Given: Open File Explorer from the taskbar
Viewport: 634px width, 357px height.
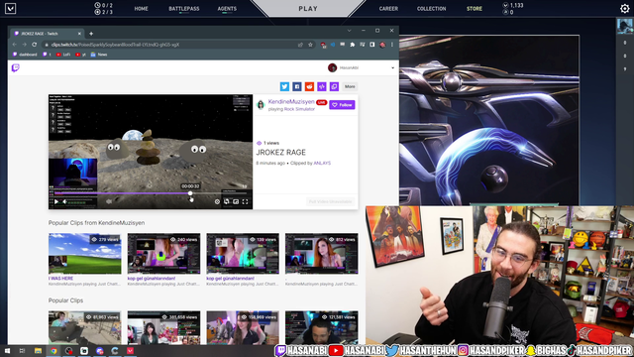Looking at the screenshot, I should pos(38,351).
